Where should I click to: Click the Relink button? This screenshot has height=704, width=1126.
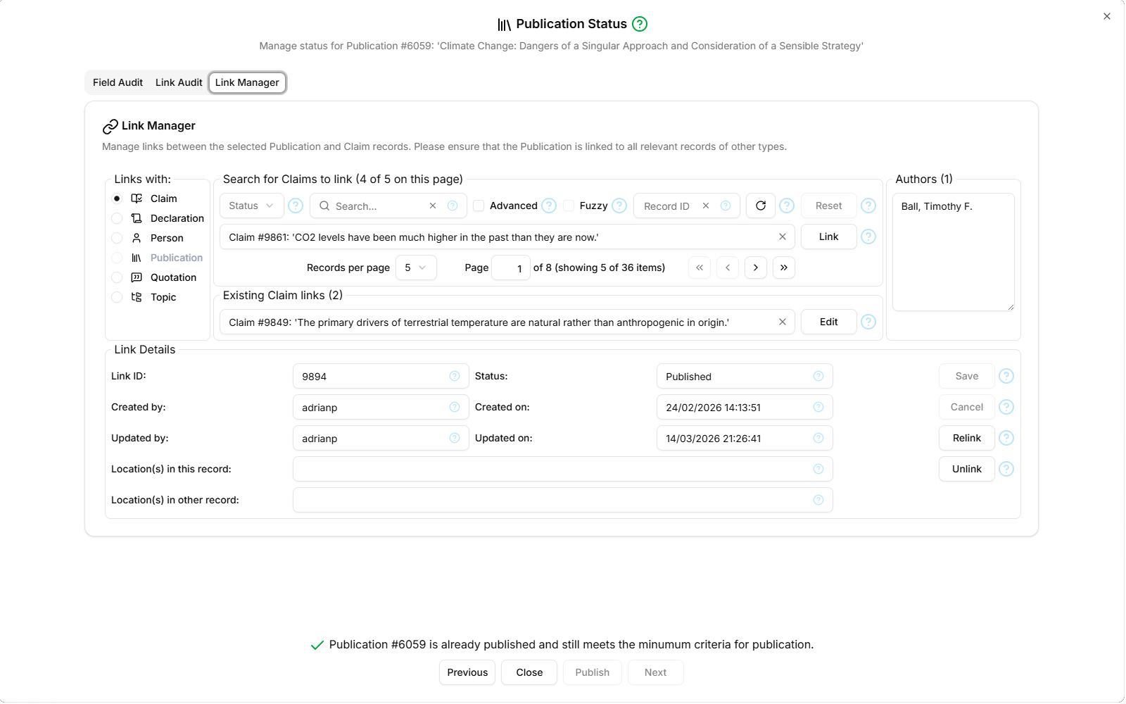tap(966, 438)
